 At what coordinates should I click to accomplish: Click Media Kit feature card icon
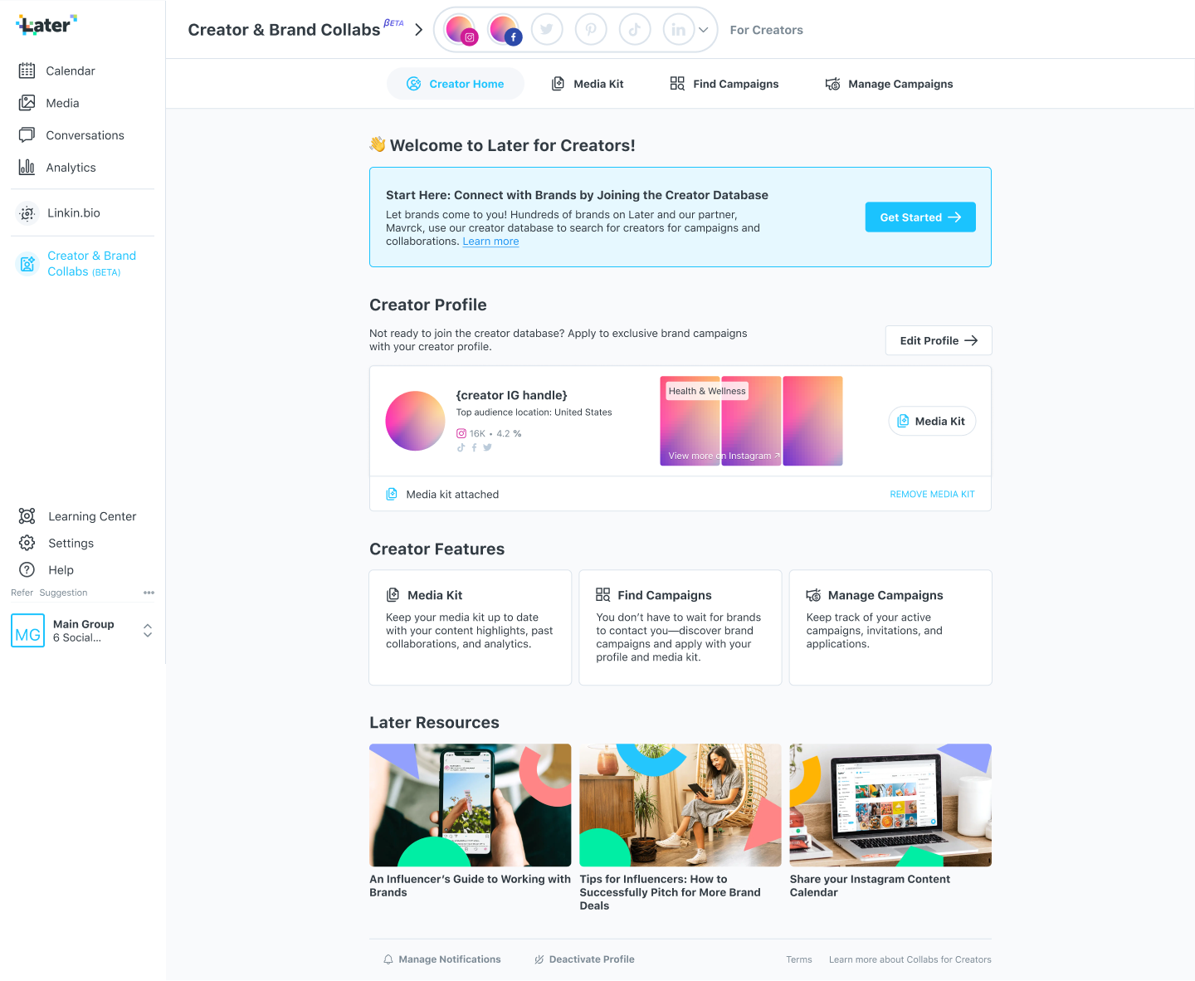pyautogui.click(x=393, y=595)
